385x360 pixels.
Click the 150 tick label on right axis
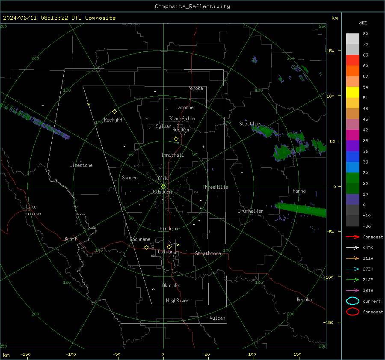(331, 51)
